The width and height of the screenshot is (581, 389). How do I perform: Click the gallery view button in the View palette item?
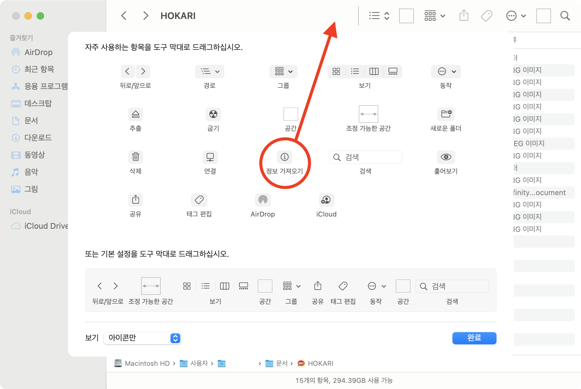[x=393, y=72]
